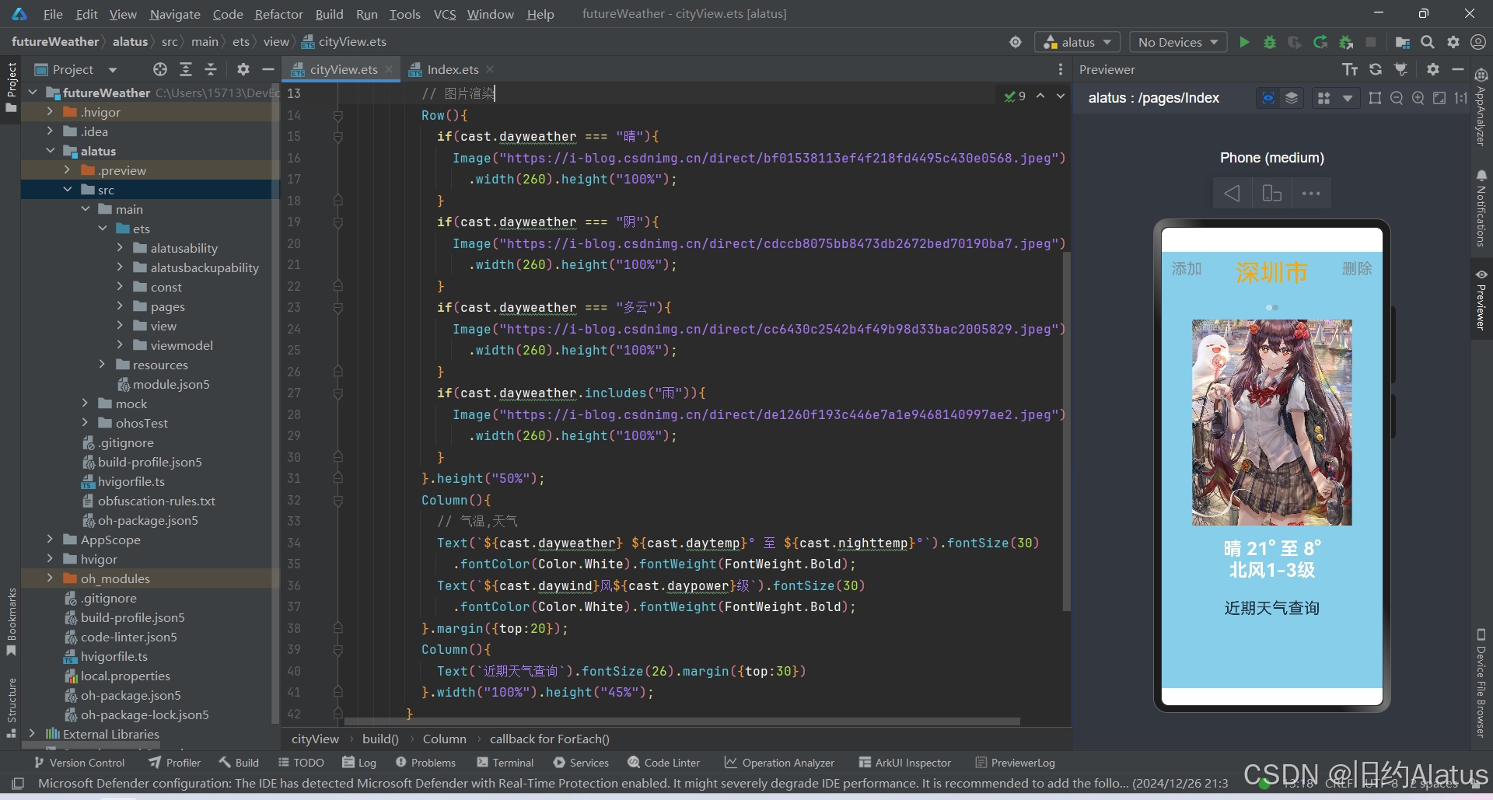Click the Attach Debugger to Process icon
This screenshot has width=1493, height=800.
tap(1346, 42)
